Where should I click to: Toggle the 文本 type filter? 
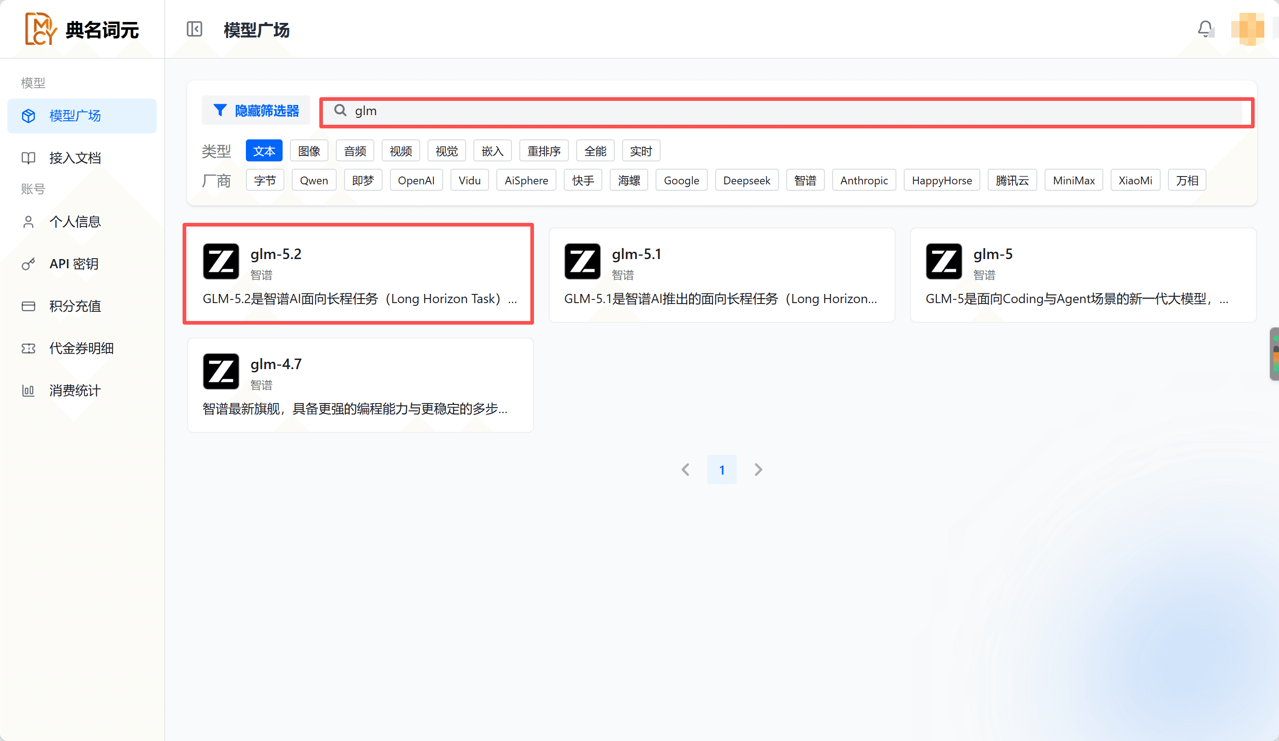(x=264, y=151)
